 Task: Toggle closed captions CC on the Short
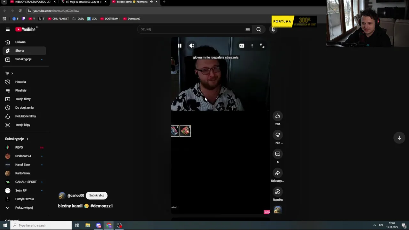click(242, 46)
